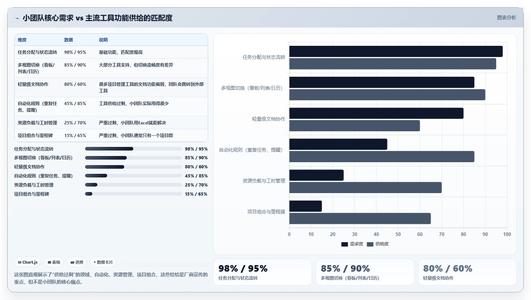
Task: Click the 供给度 bar for 任务分配与状态流转
Action: 393,64
